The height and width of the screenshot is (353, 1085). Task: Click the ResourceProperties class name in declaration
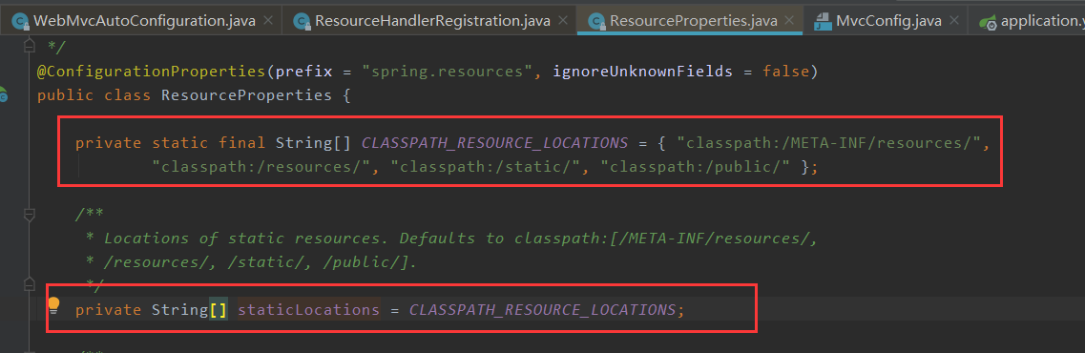point(246,94)
